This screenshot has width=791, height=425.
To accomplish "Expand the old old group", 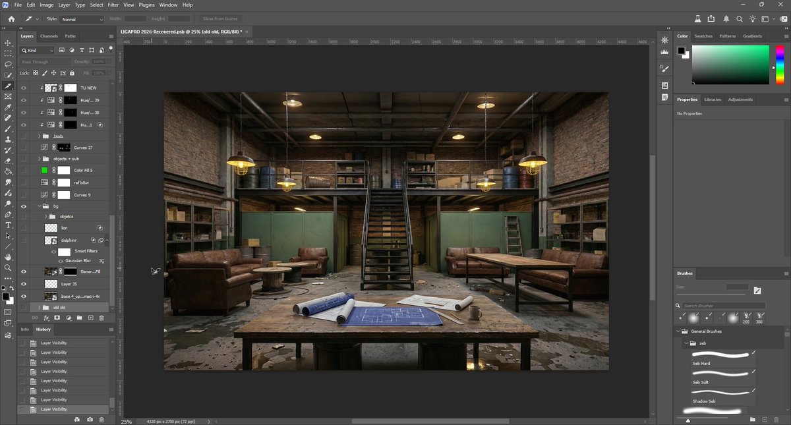I will [x=39, y=308].
